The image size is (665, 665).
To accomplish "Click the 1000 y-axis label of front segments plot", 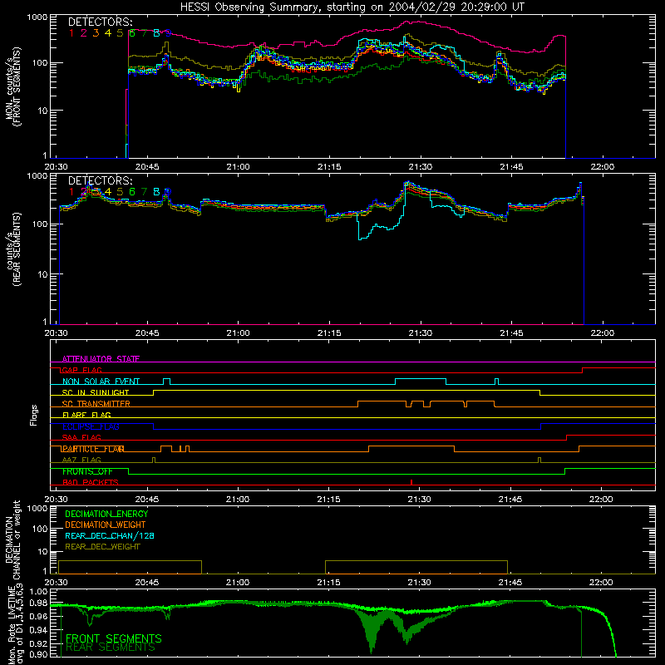I will (x=37, y=17).
